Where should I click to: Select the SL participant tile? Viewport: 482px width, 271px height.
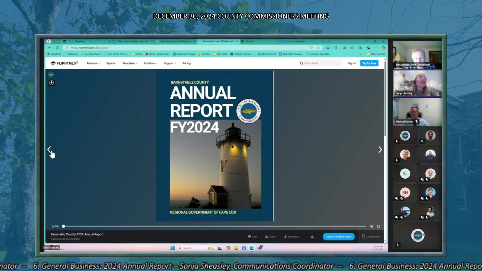click(x=405, y=174)
